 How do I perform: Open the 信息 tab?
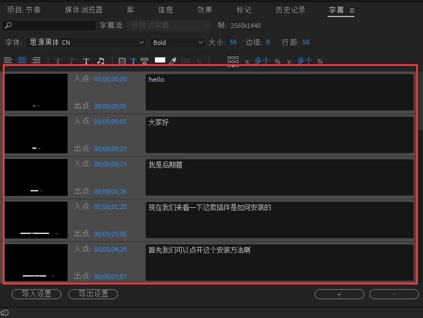coord(165,10)
